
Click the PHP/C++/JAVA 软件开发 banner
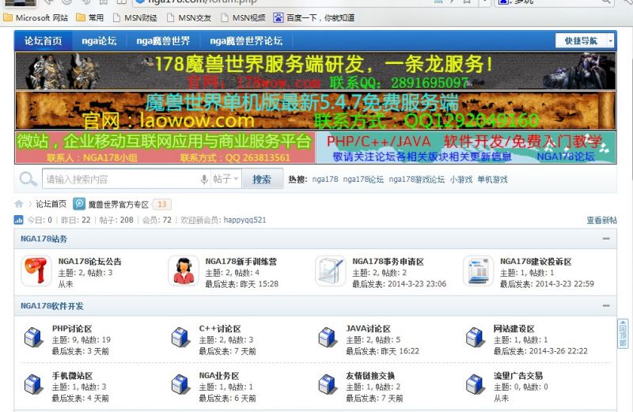click(466, 147)
